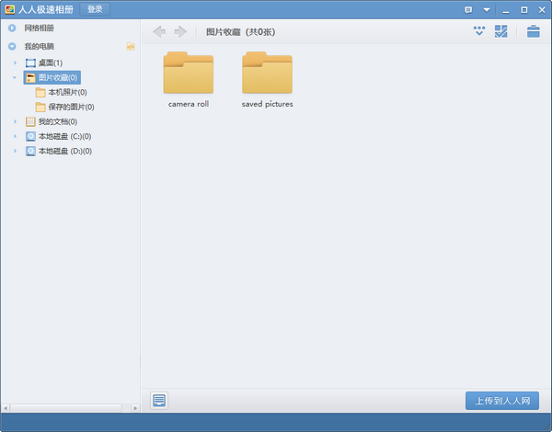Open the camera roll folder thumbnail

tap(189, 74)
